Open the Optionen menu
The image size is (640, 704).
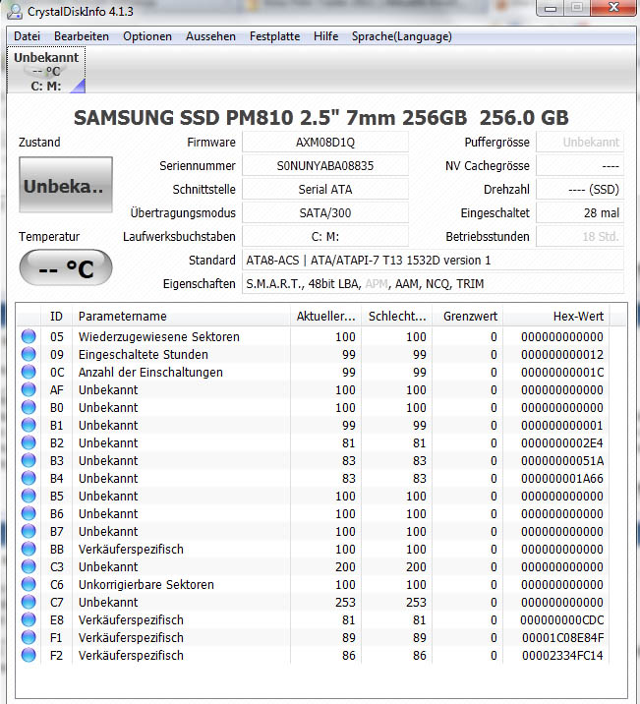(147, 36)
